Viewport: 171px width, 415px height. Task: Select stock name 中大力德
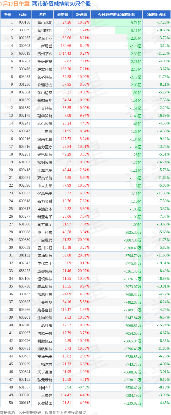coord(45,186)
